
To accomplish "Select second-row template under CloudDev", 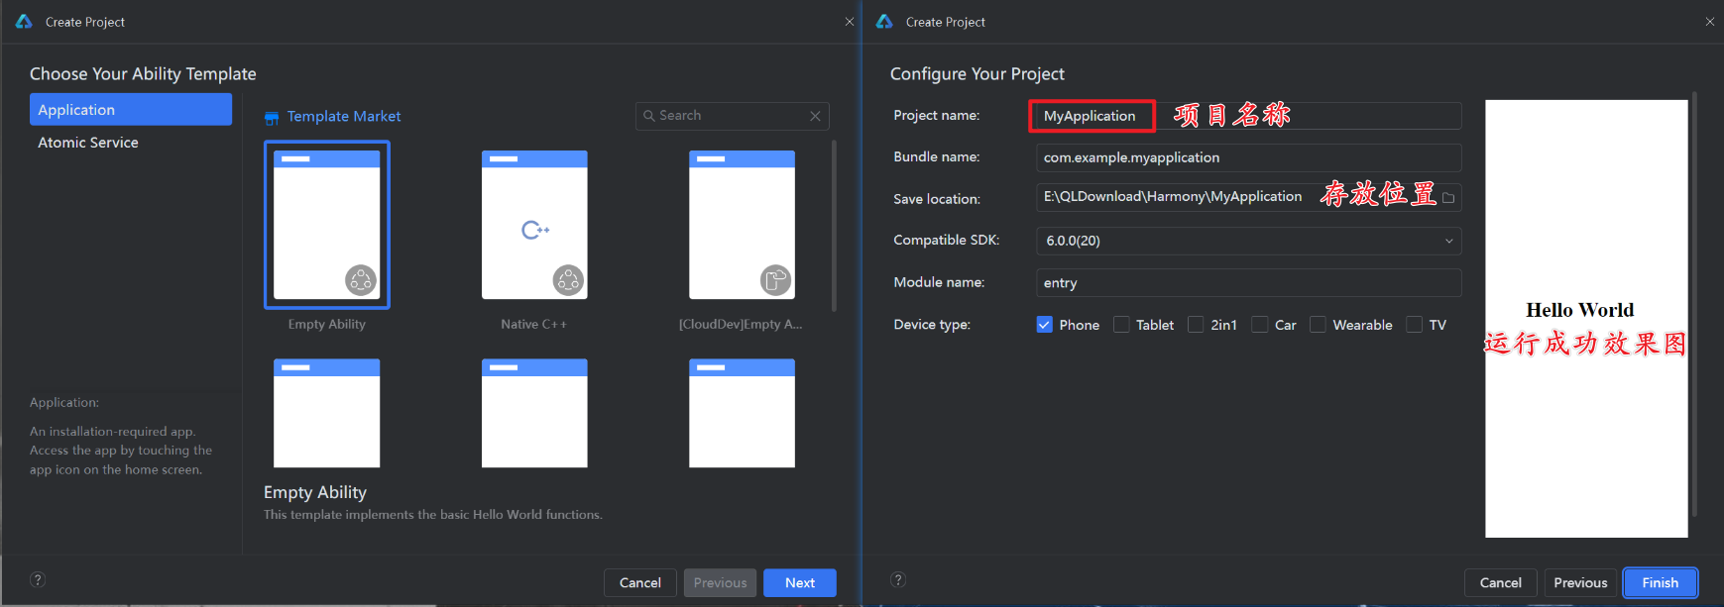I will [x=742, y=413].
